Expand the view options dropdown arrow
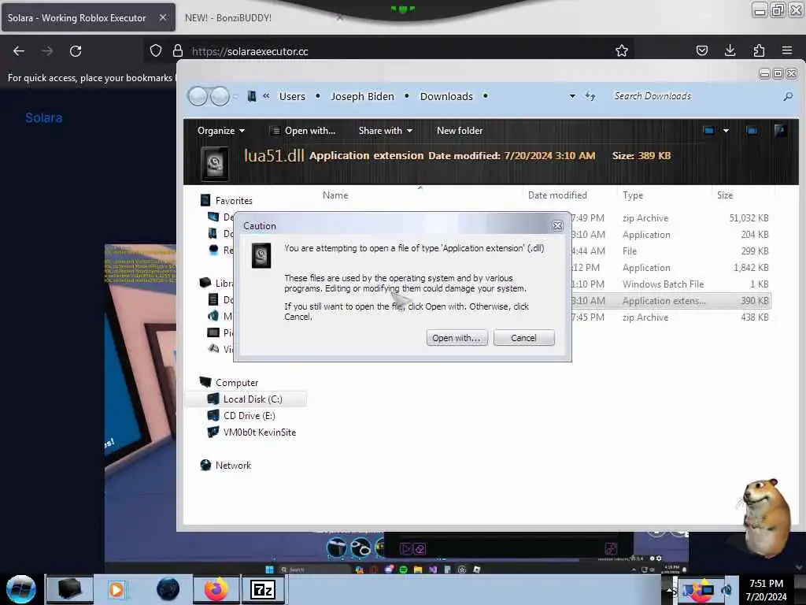 tap(726, 131)
